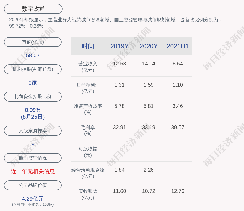This screenshot has width=244, height=211.
Task: Click the market cap value 58.07
Action: (33, 55)
